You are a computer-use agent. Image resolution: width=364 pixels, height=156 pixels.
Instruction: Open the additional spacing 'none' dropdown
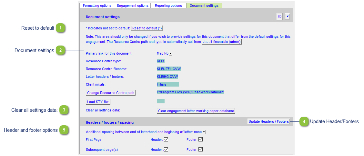coord(204,132)
